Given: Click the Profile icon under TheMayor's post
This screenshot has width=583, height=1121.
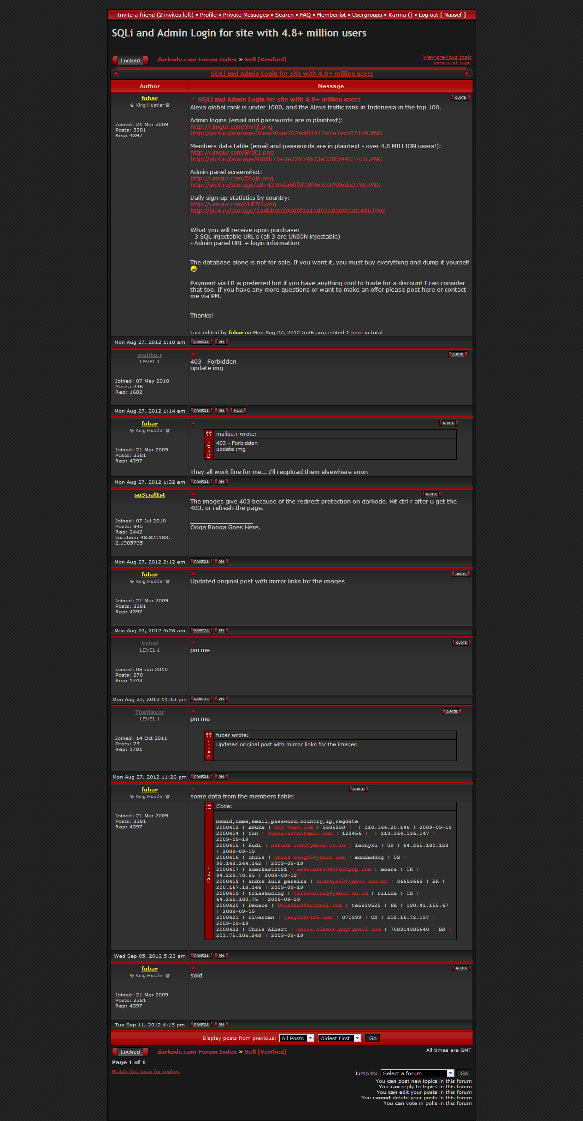Looking at the screenshot, I should [x=201, y=777].
